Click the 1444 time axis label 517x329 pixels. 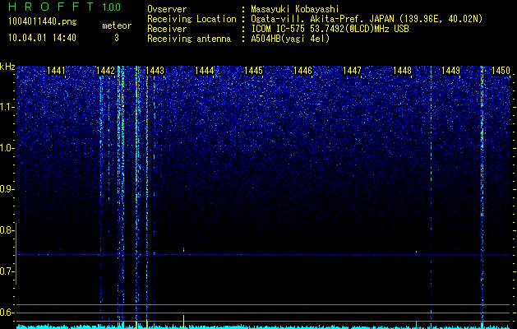tap(205, 71)
